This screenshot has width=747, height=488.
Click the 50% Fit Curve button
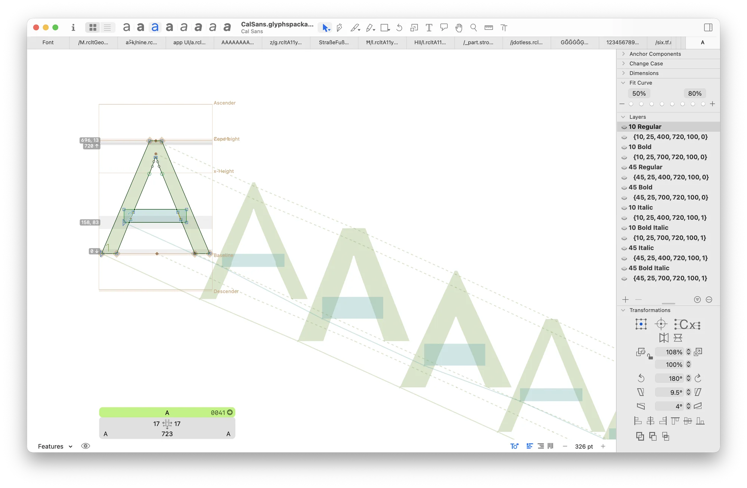tap(639, 93)
